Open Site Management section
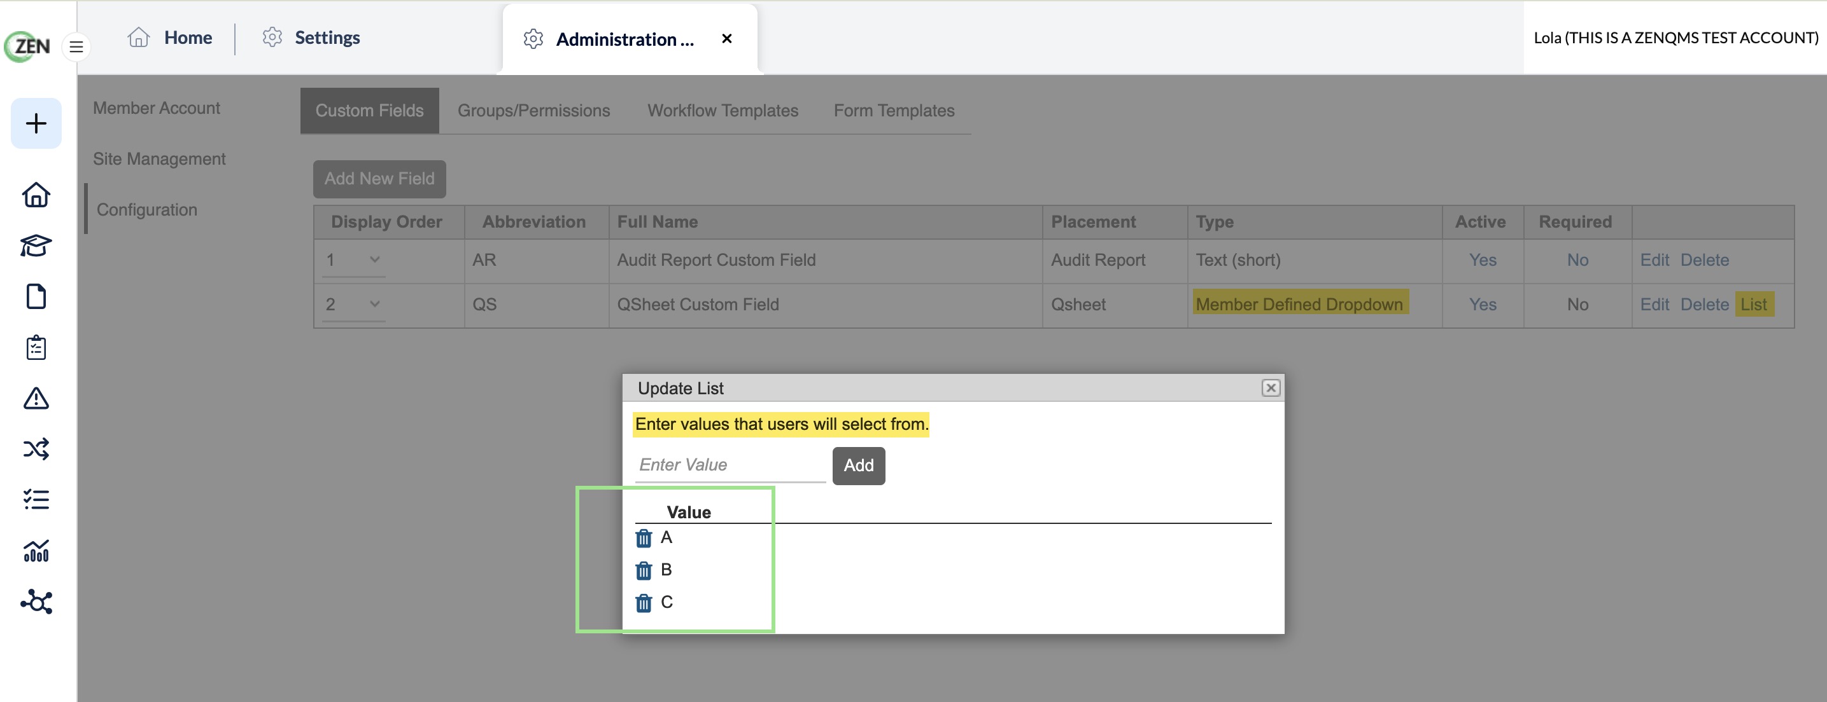Viewport: 1827px width, 702px height. pos(160,159)
